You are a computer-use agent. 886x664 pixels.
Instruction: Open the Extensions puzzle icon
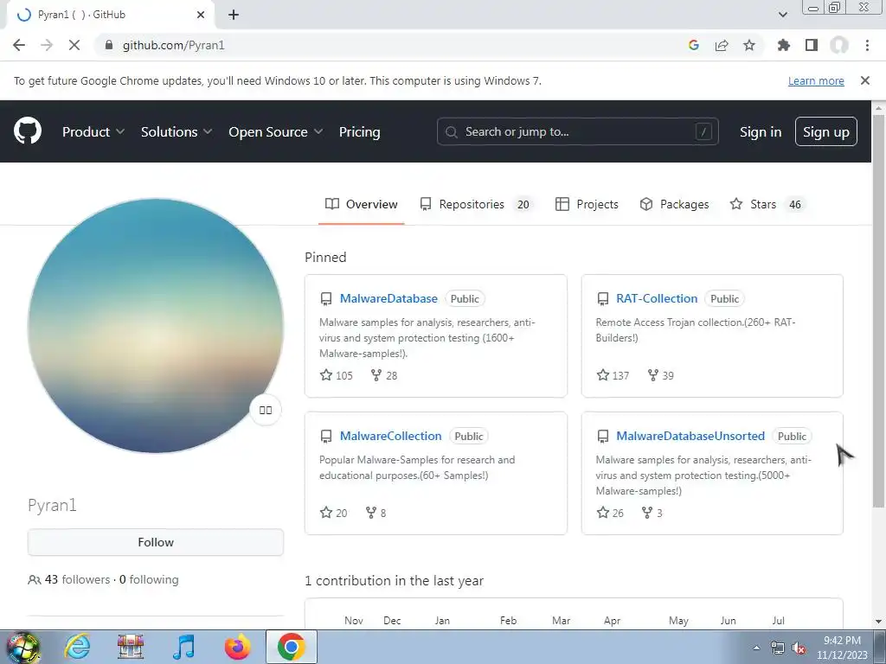[x=783, y=45]
